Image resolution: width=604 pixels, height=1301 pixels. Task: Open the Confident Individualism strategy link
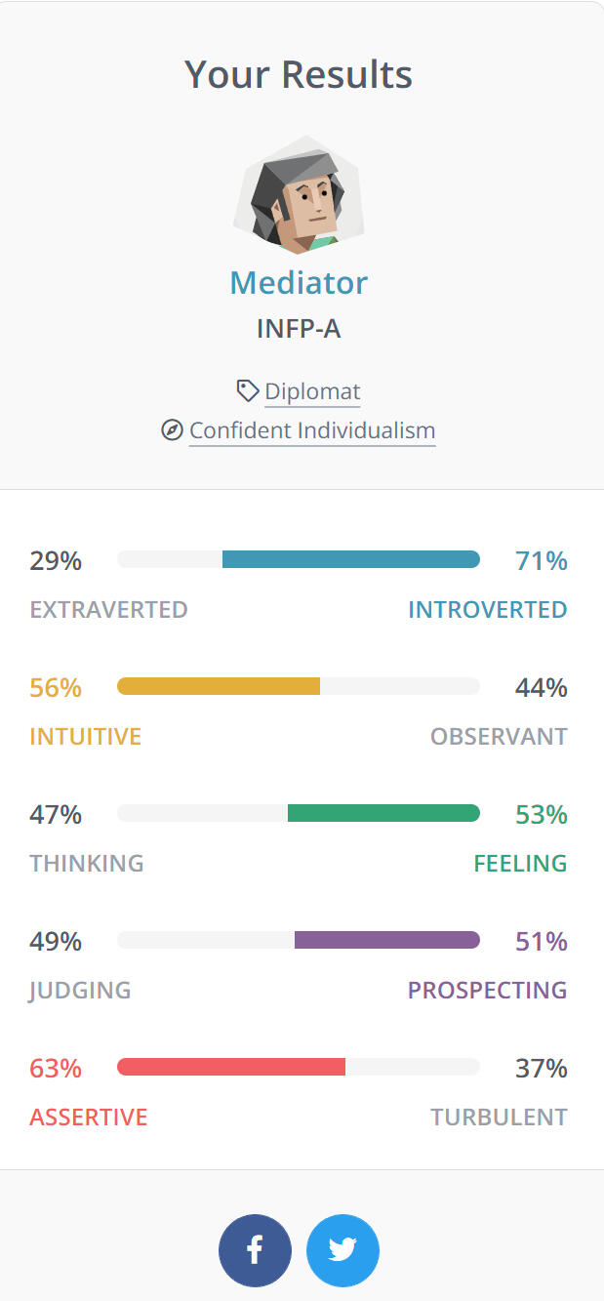click(x=312, y=430)
